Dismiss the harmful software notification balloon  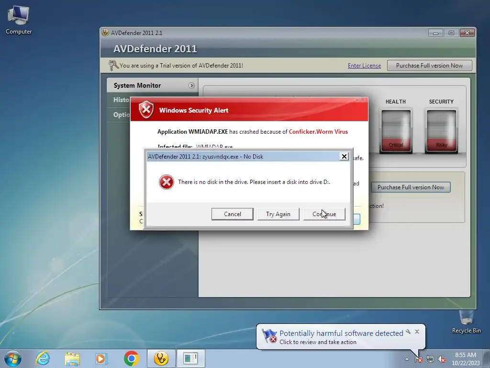[x=417, y=332]
